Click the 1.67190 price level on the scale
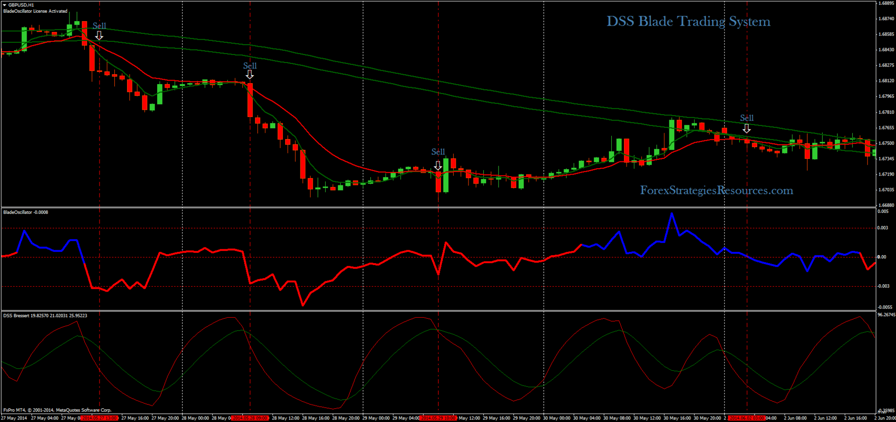The width and height of the screenshot is (896, 422). (886, 174)
